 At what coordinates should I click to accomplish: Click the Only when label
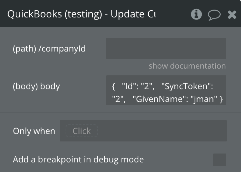pyautogui.click(x=34, y=131)
